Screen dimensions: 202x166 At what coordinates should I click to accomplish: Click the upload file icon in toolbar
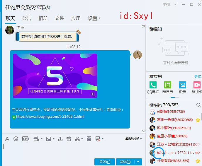(60, 139)
